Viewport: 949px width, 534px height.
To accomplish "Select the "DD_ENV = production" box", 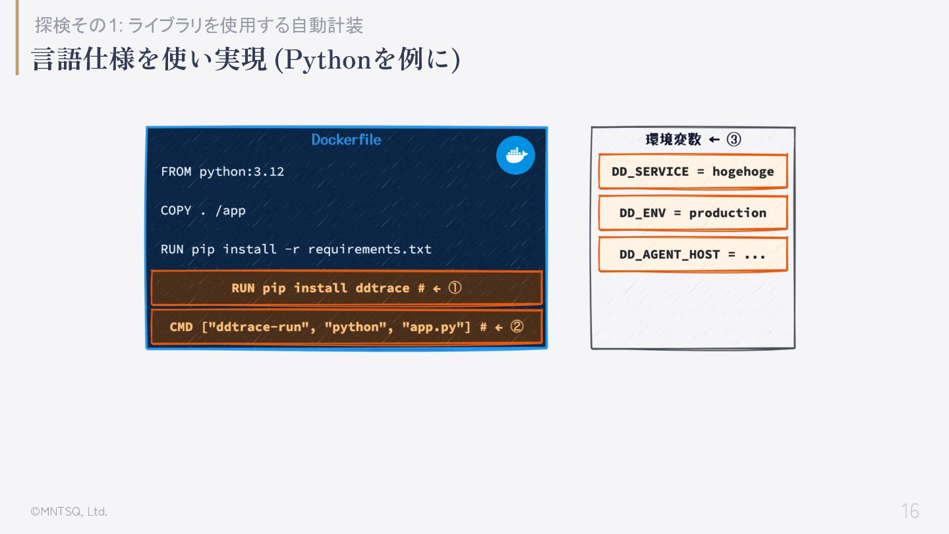I will click(x=693, y=213).
